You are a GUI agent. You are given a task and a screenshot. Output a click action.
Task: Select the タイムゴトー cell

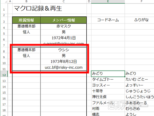coord(108,80)
